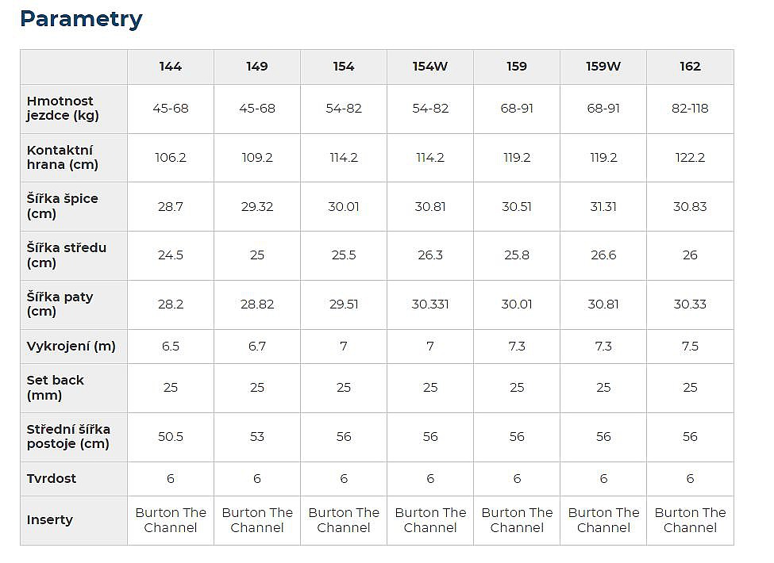Click the Šířka špice (cm) row label
774x563 pixels.
point(63,206)
